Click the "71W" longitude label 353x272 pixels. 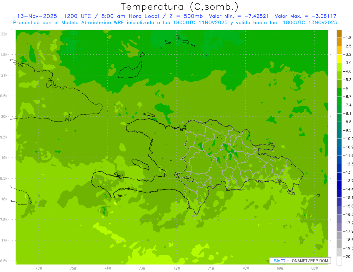pos(211,268)
